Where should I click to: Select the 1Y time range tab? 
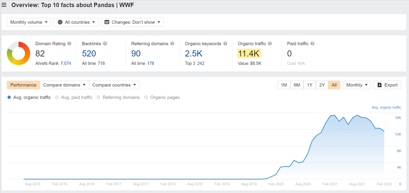coord(310,85)
